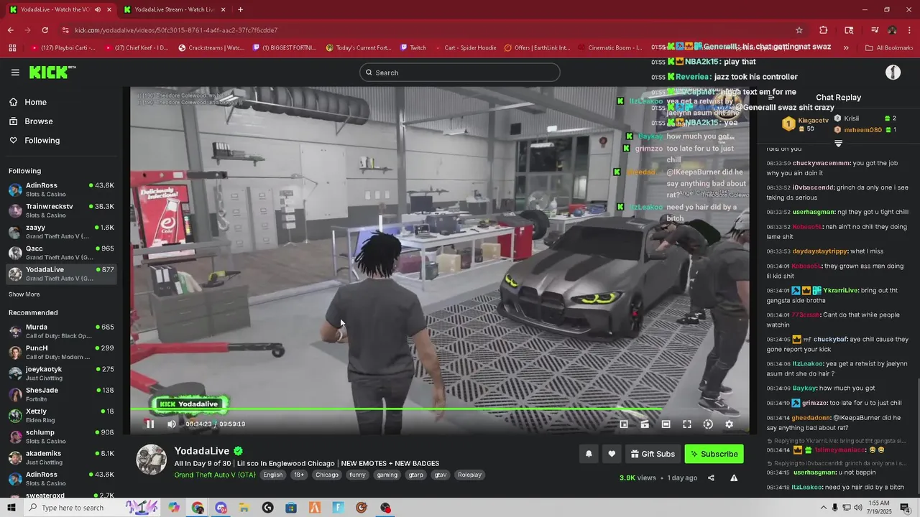Open the browser apps grid icon
920x517 pixels.
[12, 48]
